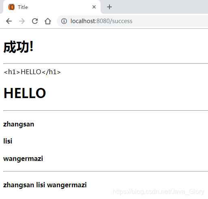The image size is (208, 199).
Task: Close the Title tab
Action: pos(94,7)
